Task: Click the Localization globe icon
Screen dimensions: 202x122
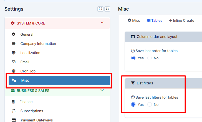Action: (14, 53)
